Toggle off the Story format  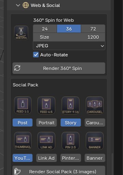click(x=71, y=123)
